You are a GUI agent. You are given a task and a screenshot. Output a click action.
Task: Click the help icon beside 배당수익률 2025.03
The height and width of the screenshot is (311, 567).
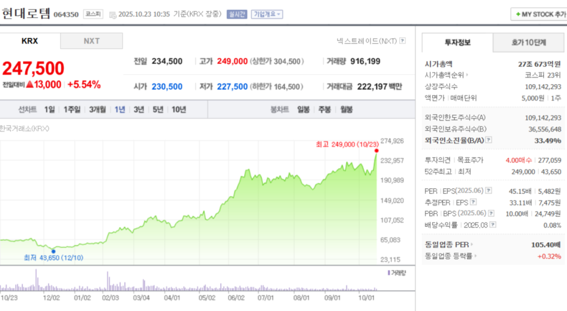pyautogui.click(x=492, y=225)
